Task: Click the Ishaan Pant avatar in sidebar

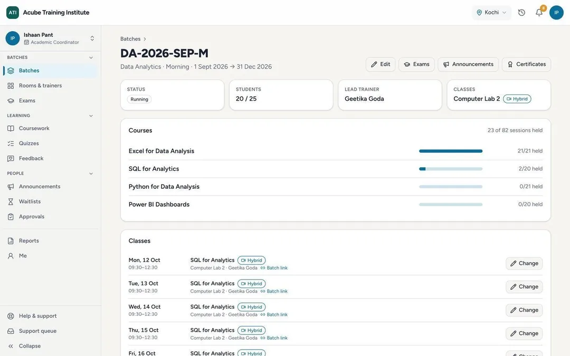Action: [x=13, y=38]
